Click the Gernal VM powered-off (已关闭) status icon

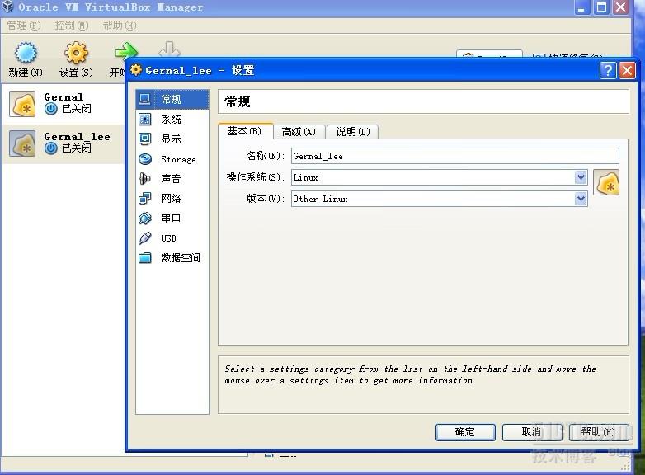coord(51,109)
